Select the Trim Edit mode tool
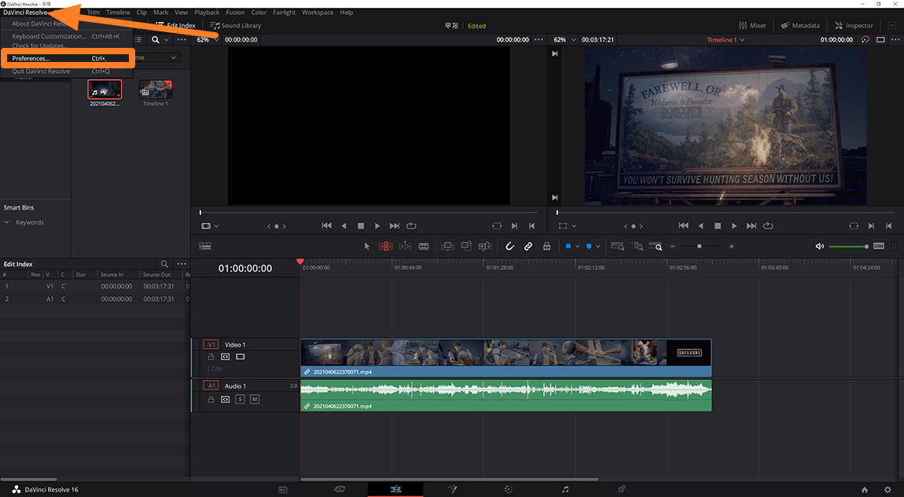 click(x=385, y=247)
